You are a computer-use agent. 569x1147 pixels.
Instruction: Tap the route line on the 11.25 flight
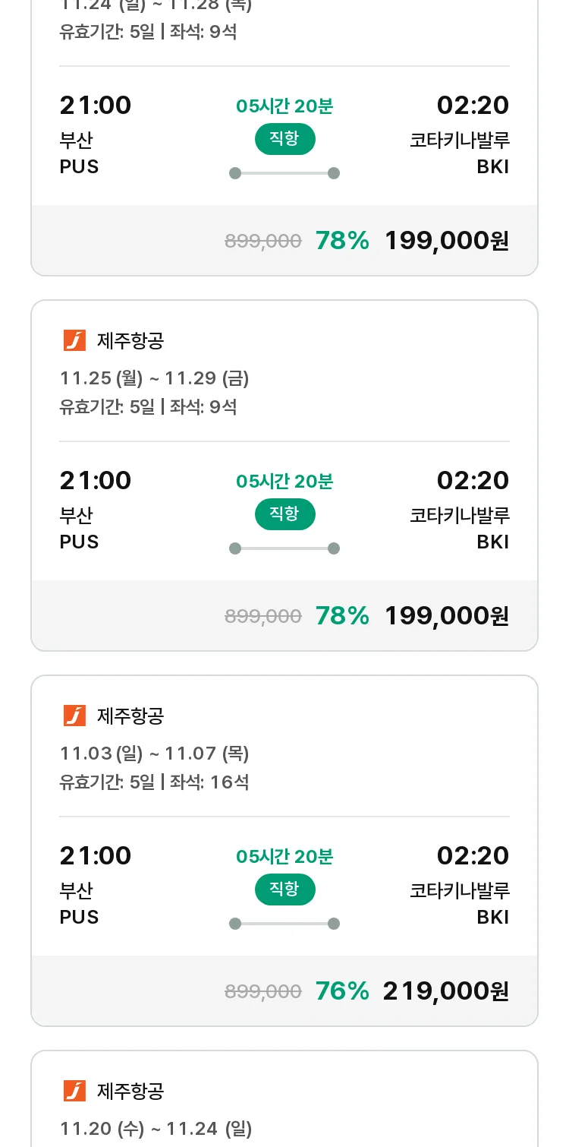click(284, 548)
